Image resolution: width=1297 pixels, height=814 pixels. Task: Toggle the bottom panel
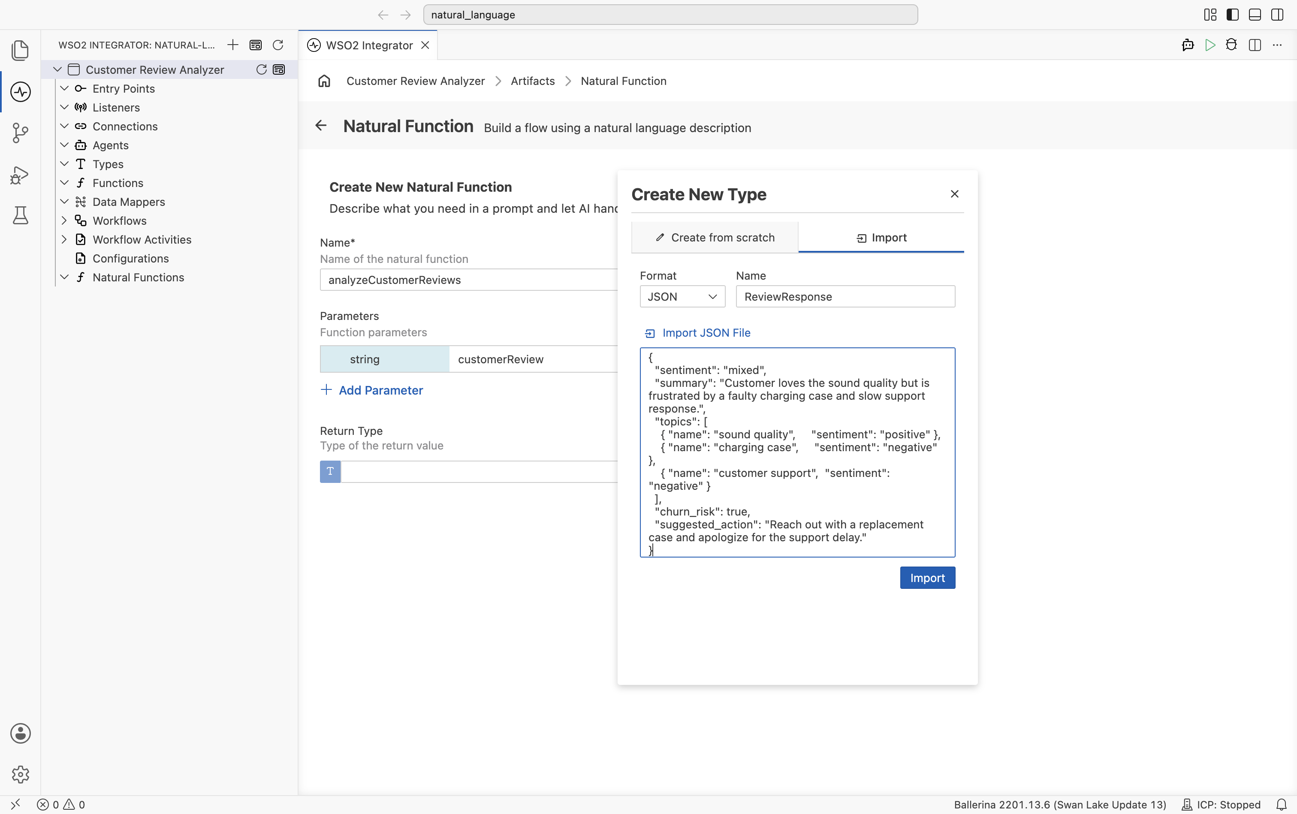click(1255, 15)
